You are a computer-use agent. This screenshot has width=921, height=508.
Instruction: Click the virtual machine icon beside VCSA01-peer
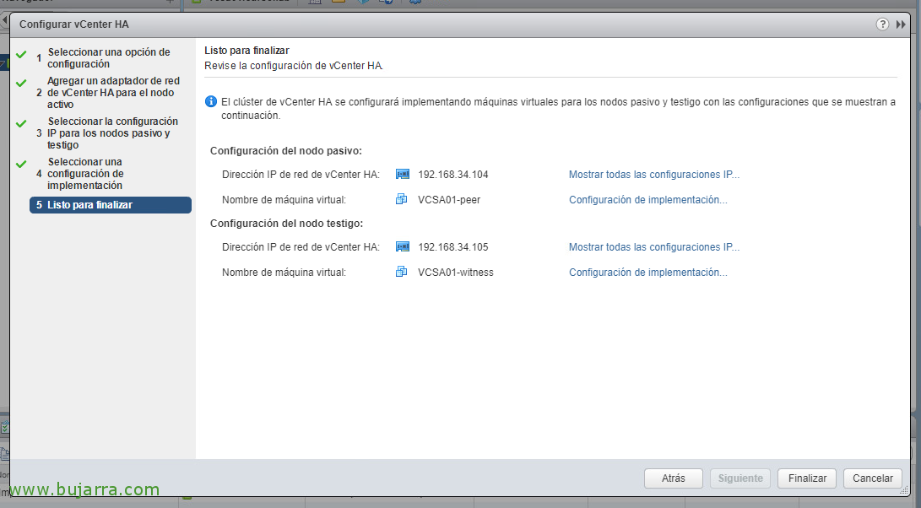402,200
